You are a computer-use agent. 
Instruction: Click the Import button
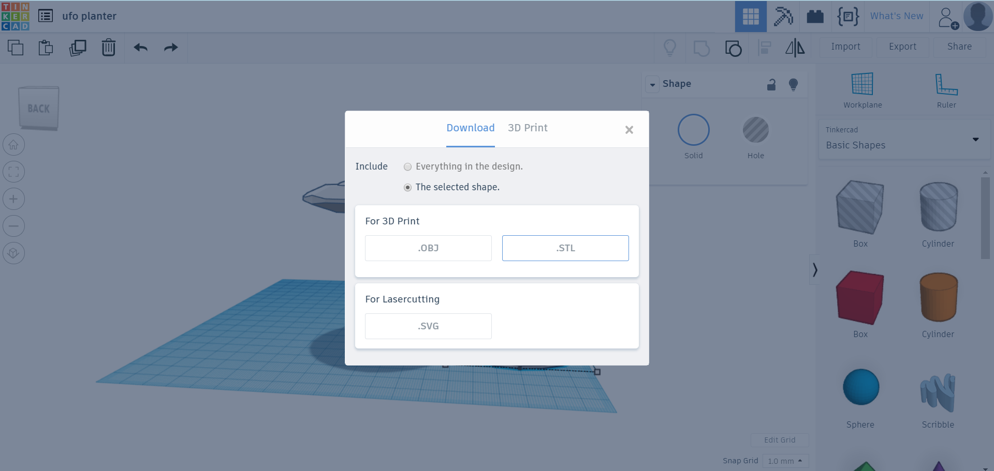[846, 47]
